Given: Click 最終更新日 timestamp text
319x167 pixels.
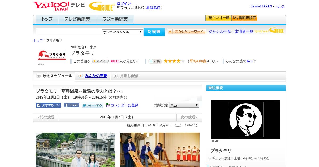Looking at the screenshot, I should [x=163, y=125].
